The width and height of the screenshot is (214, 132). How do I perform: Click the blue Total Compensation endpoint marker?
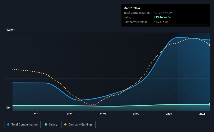click(209, 40)
